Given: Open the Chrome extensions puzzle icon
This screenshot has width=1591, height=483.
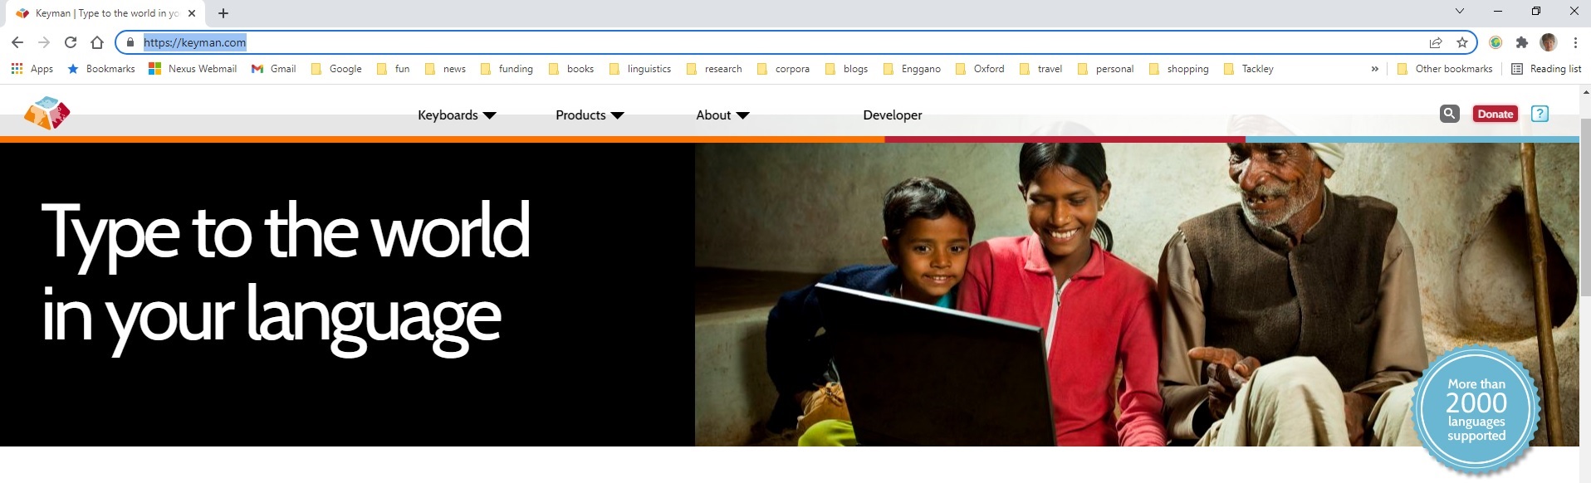Looking at the screenshot, I should pyautogui.click(x=1521, y=42).
